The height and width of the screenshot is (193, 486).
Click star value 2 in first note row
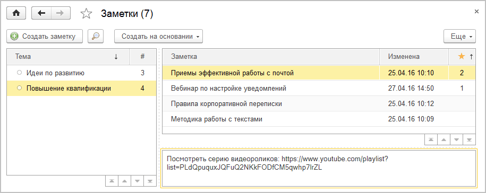[462, 73]
